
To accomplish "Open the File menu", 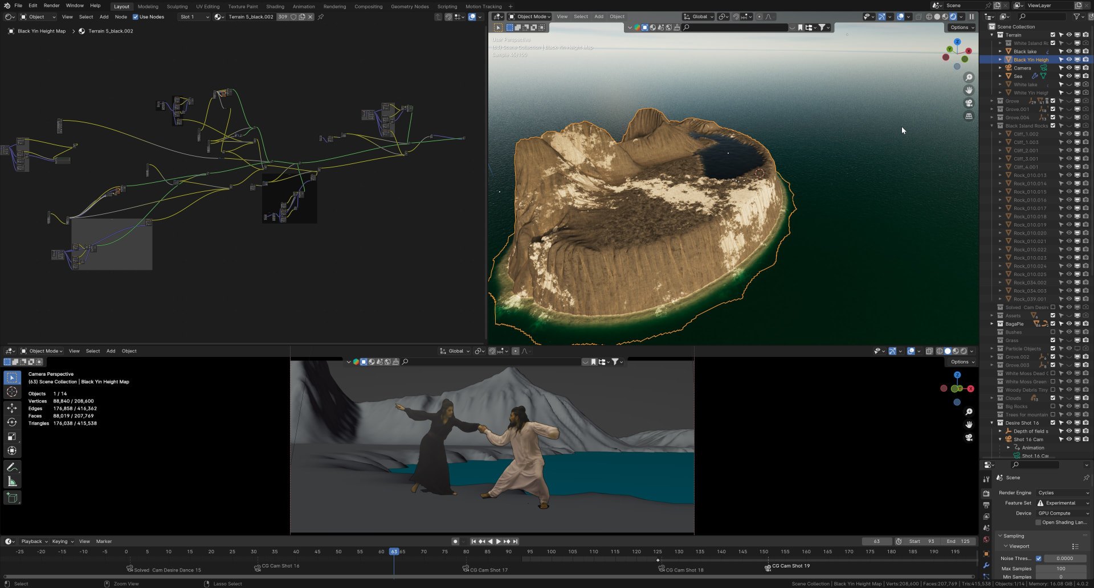I will (18, 6).
